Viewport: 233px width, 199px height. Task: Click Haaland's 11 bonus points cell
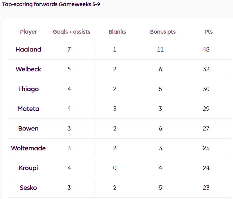tap(160, 49)
